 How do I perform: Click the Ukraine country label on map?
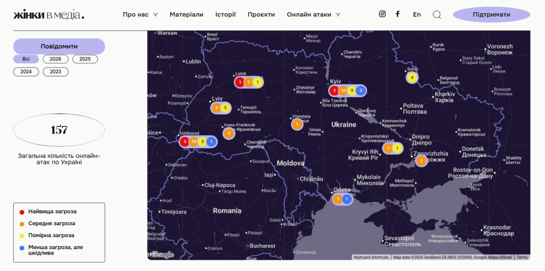pyautogui.click(x=344, y=124)
